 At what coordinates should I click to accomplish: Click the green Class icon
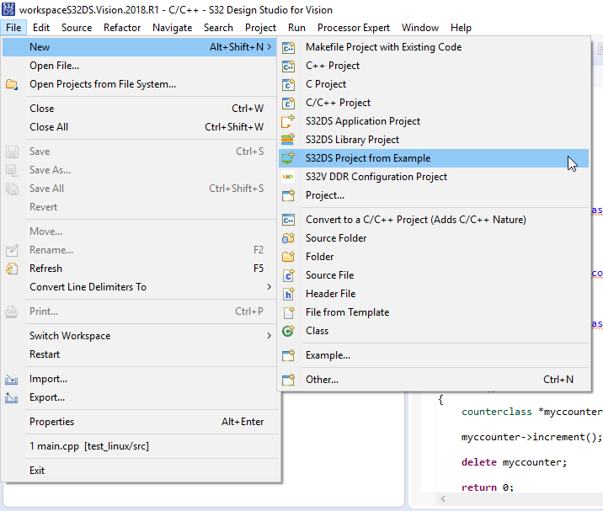(x=288, y=331)
